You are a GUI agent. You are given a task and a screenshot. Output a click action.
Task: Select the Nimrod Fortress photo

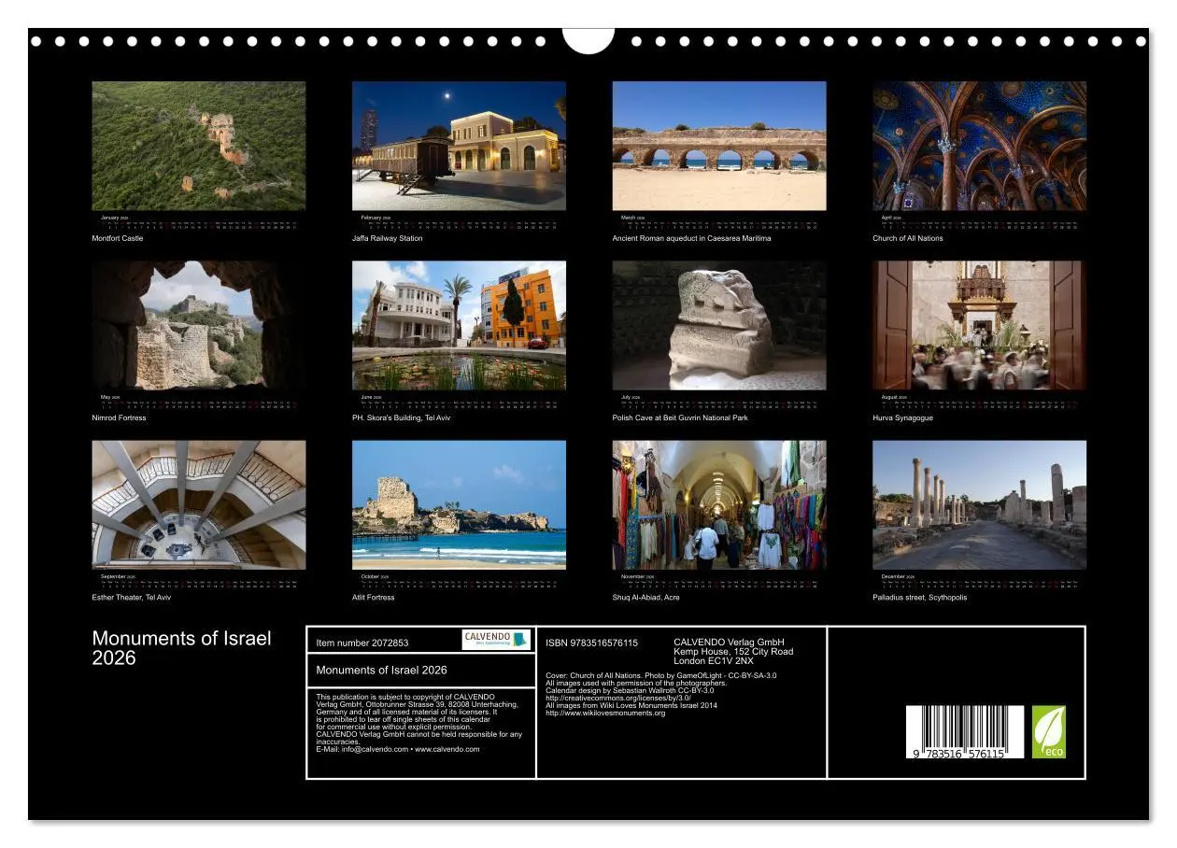pyautogui.click(x=199, y=324)
